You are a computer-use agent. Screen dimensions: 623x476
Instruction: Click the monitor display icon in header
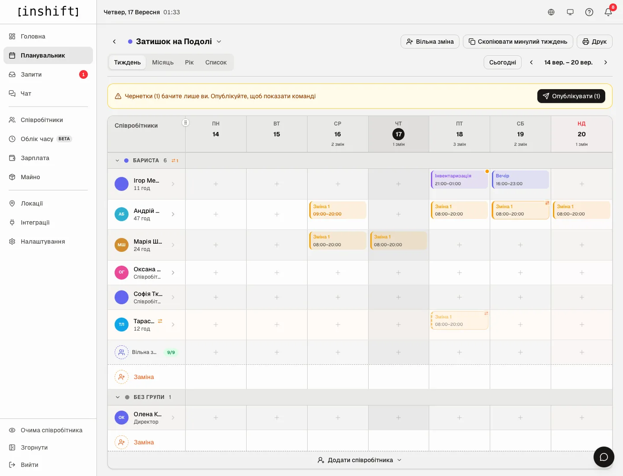point(570,12)
